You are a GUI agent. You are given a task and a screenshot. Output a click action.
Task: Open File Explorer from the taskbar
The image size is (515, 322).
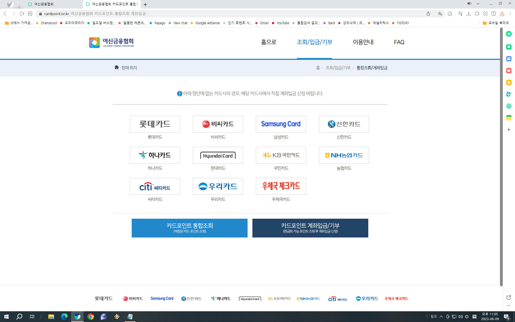pos(51,317)
